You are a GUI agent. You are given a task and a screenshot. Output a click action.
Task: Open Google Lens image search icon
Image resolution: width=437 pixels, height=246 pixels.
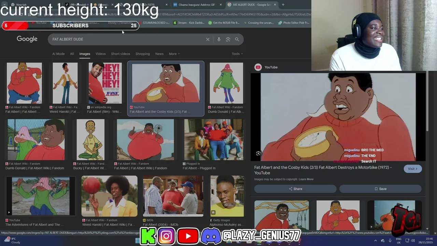click(228, 39)
